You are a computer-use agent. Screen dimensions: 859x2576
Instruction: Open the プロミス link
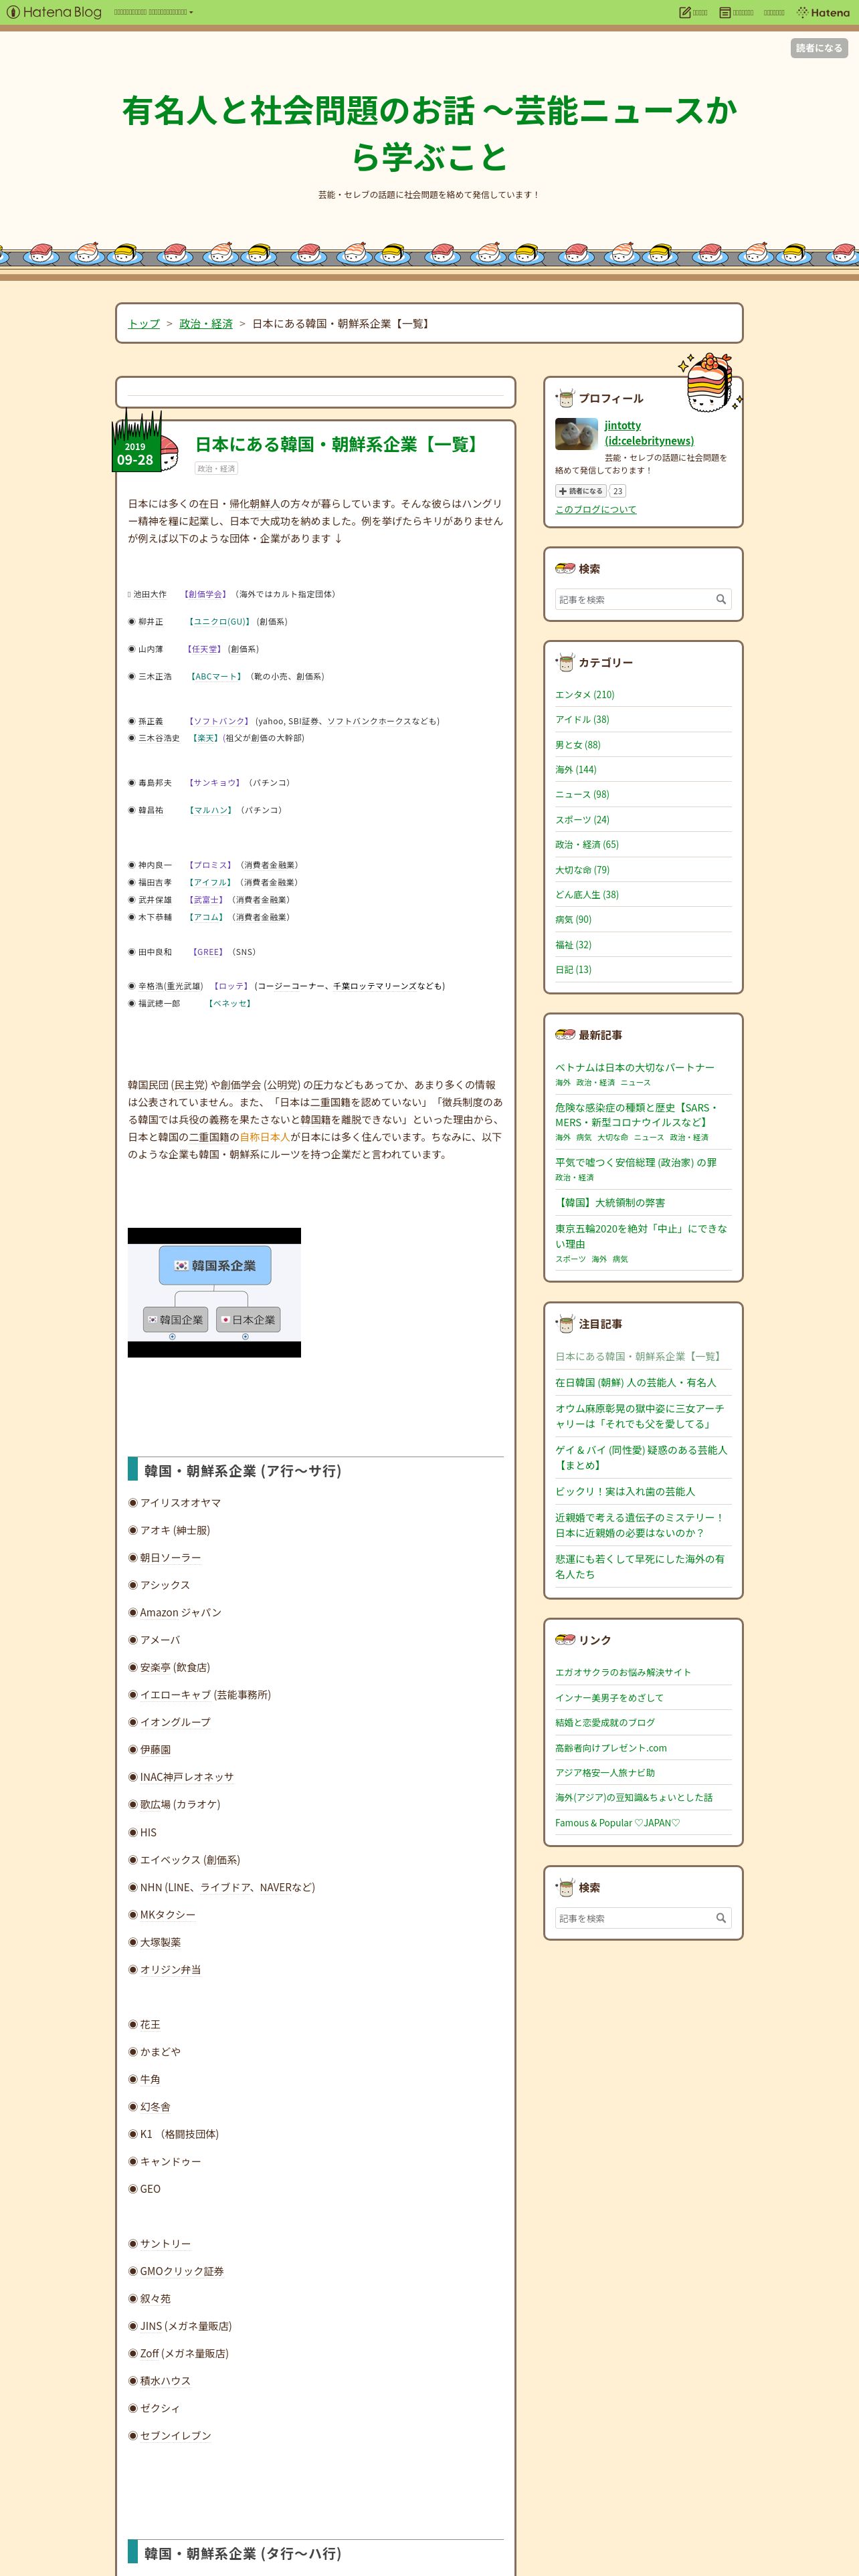[x=210, y=864]
